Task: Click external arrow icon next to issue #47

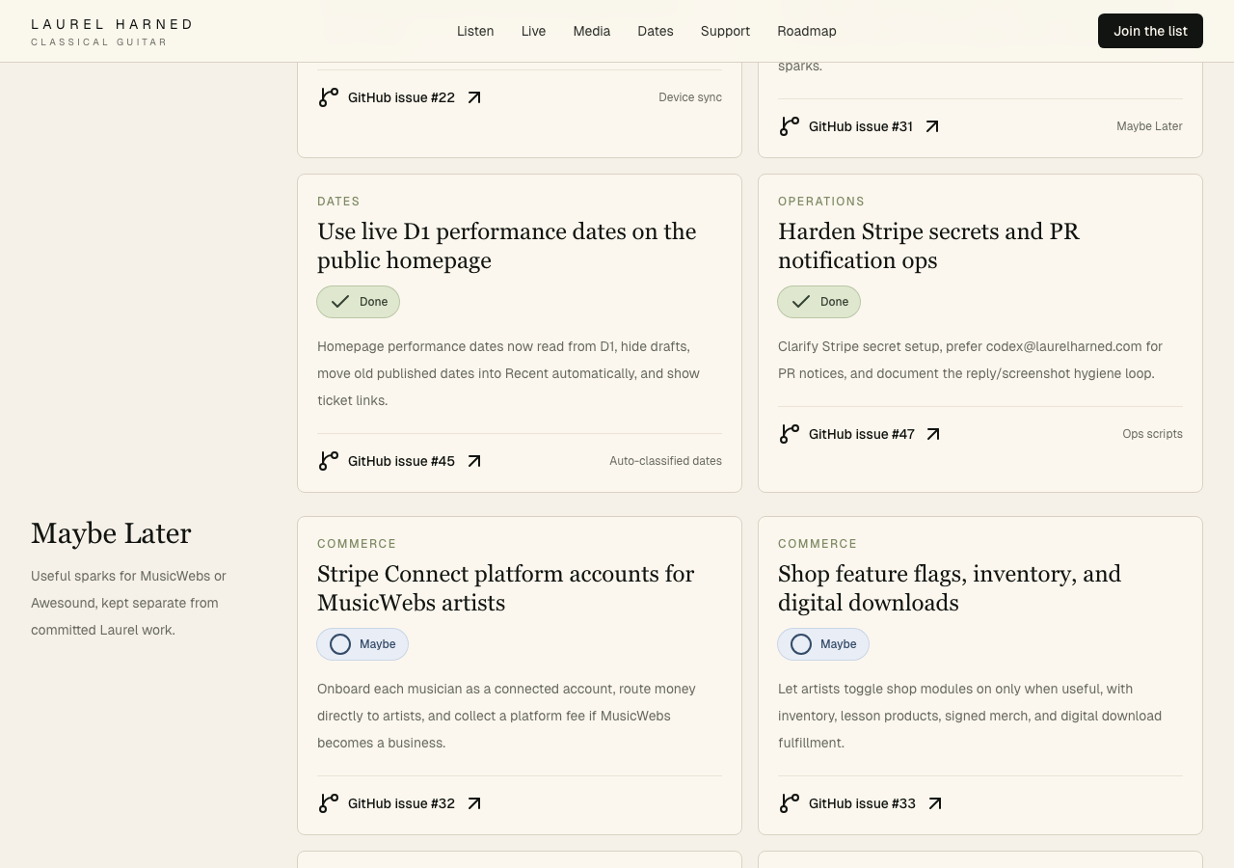Action: pos(933,434)
